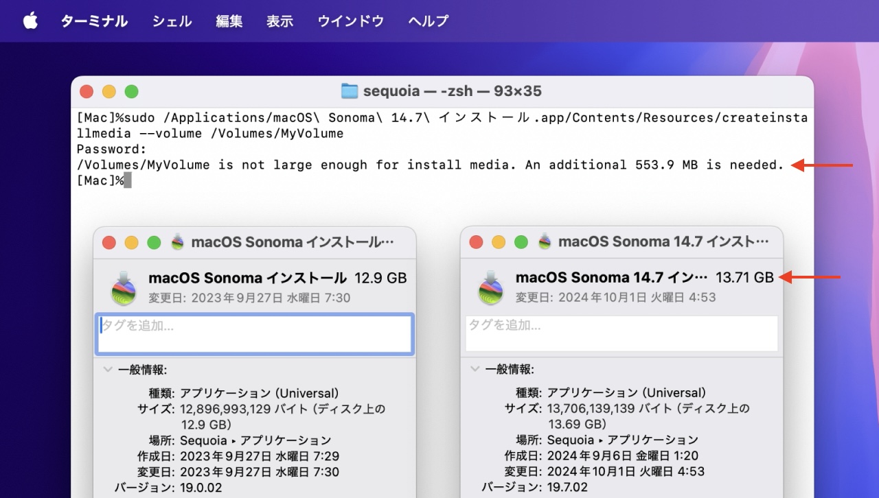
Task: Click 作成日 2024年9月6日 金曜日 1:20
Action: (x=624, y=456)
